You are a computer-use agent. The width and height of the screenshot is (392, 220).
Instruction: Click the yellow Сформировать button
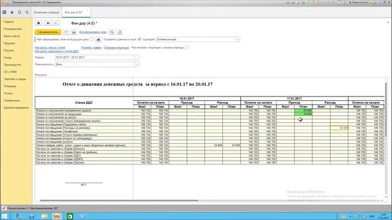[48, 32]
